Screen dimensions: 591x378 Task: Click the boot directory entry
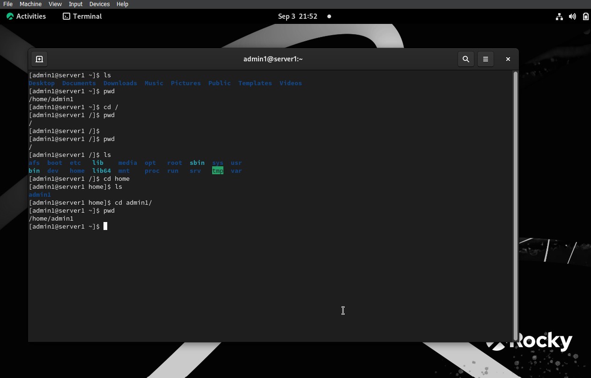(55, 163)
